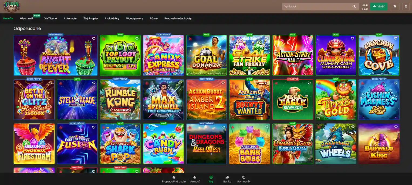Switch to Stolové hry tab
The width and height of the screenshot is (412, 185).
point(112,19)
